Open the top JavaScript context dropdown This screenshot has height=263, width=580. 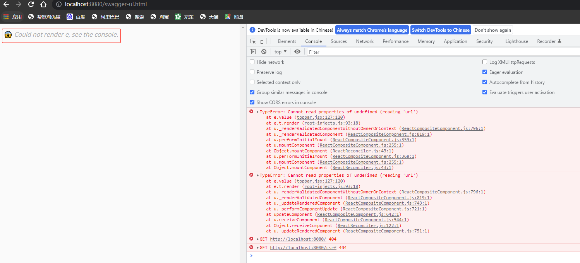tap(281, 51)
